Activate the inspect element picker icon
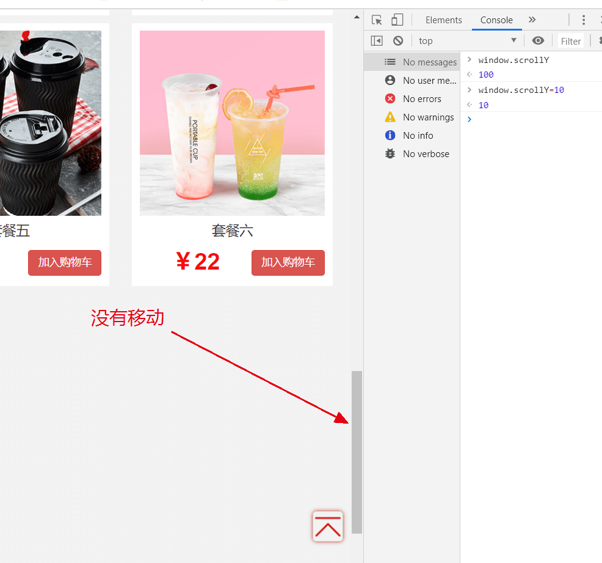 [377, 20]
